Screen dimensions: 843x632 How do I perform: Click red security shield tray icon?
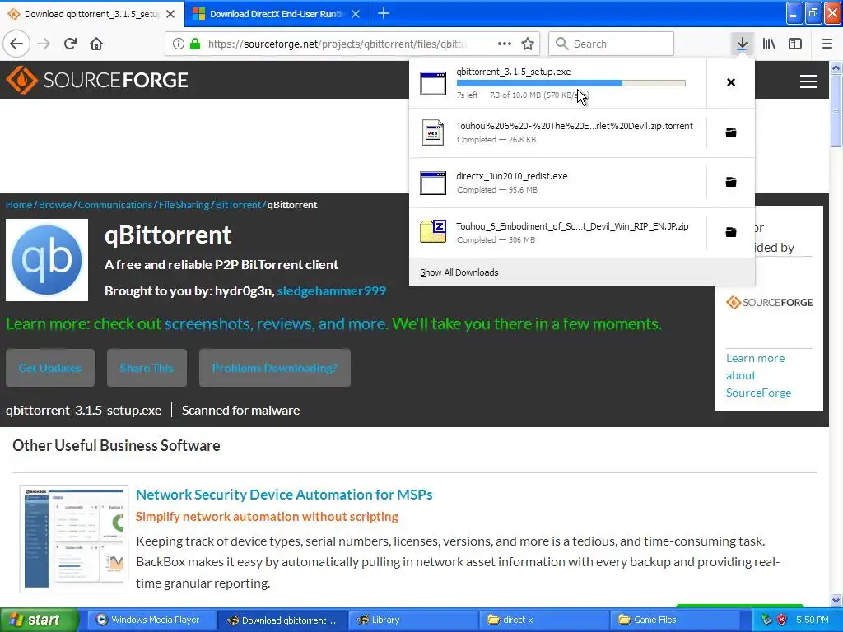tap(782, 620)
